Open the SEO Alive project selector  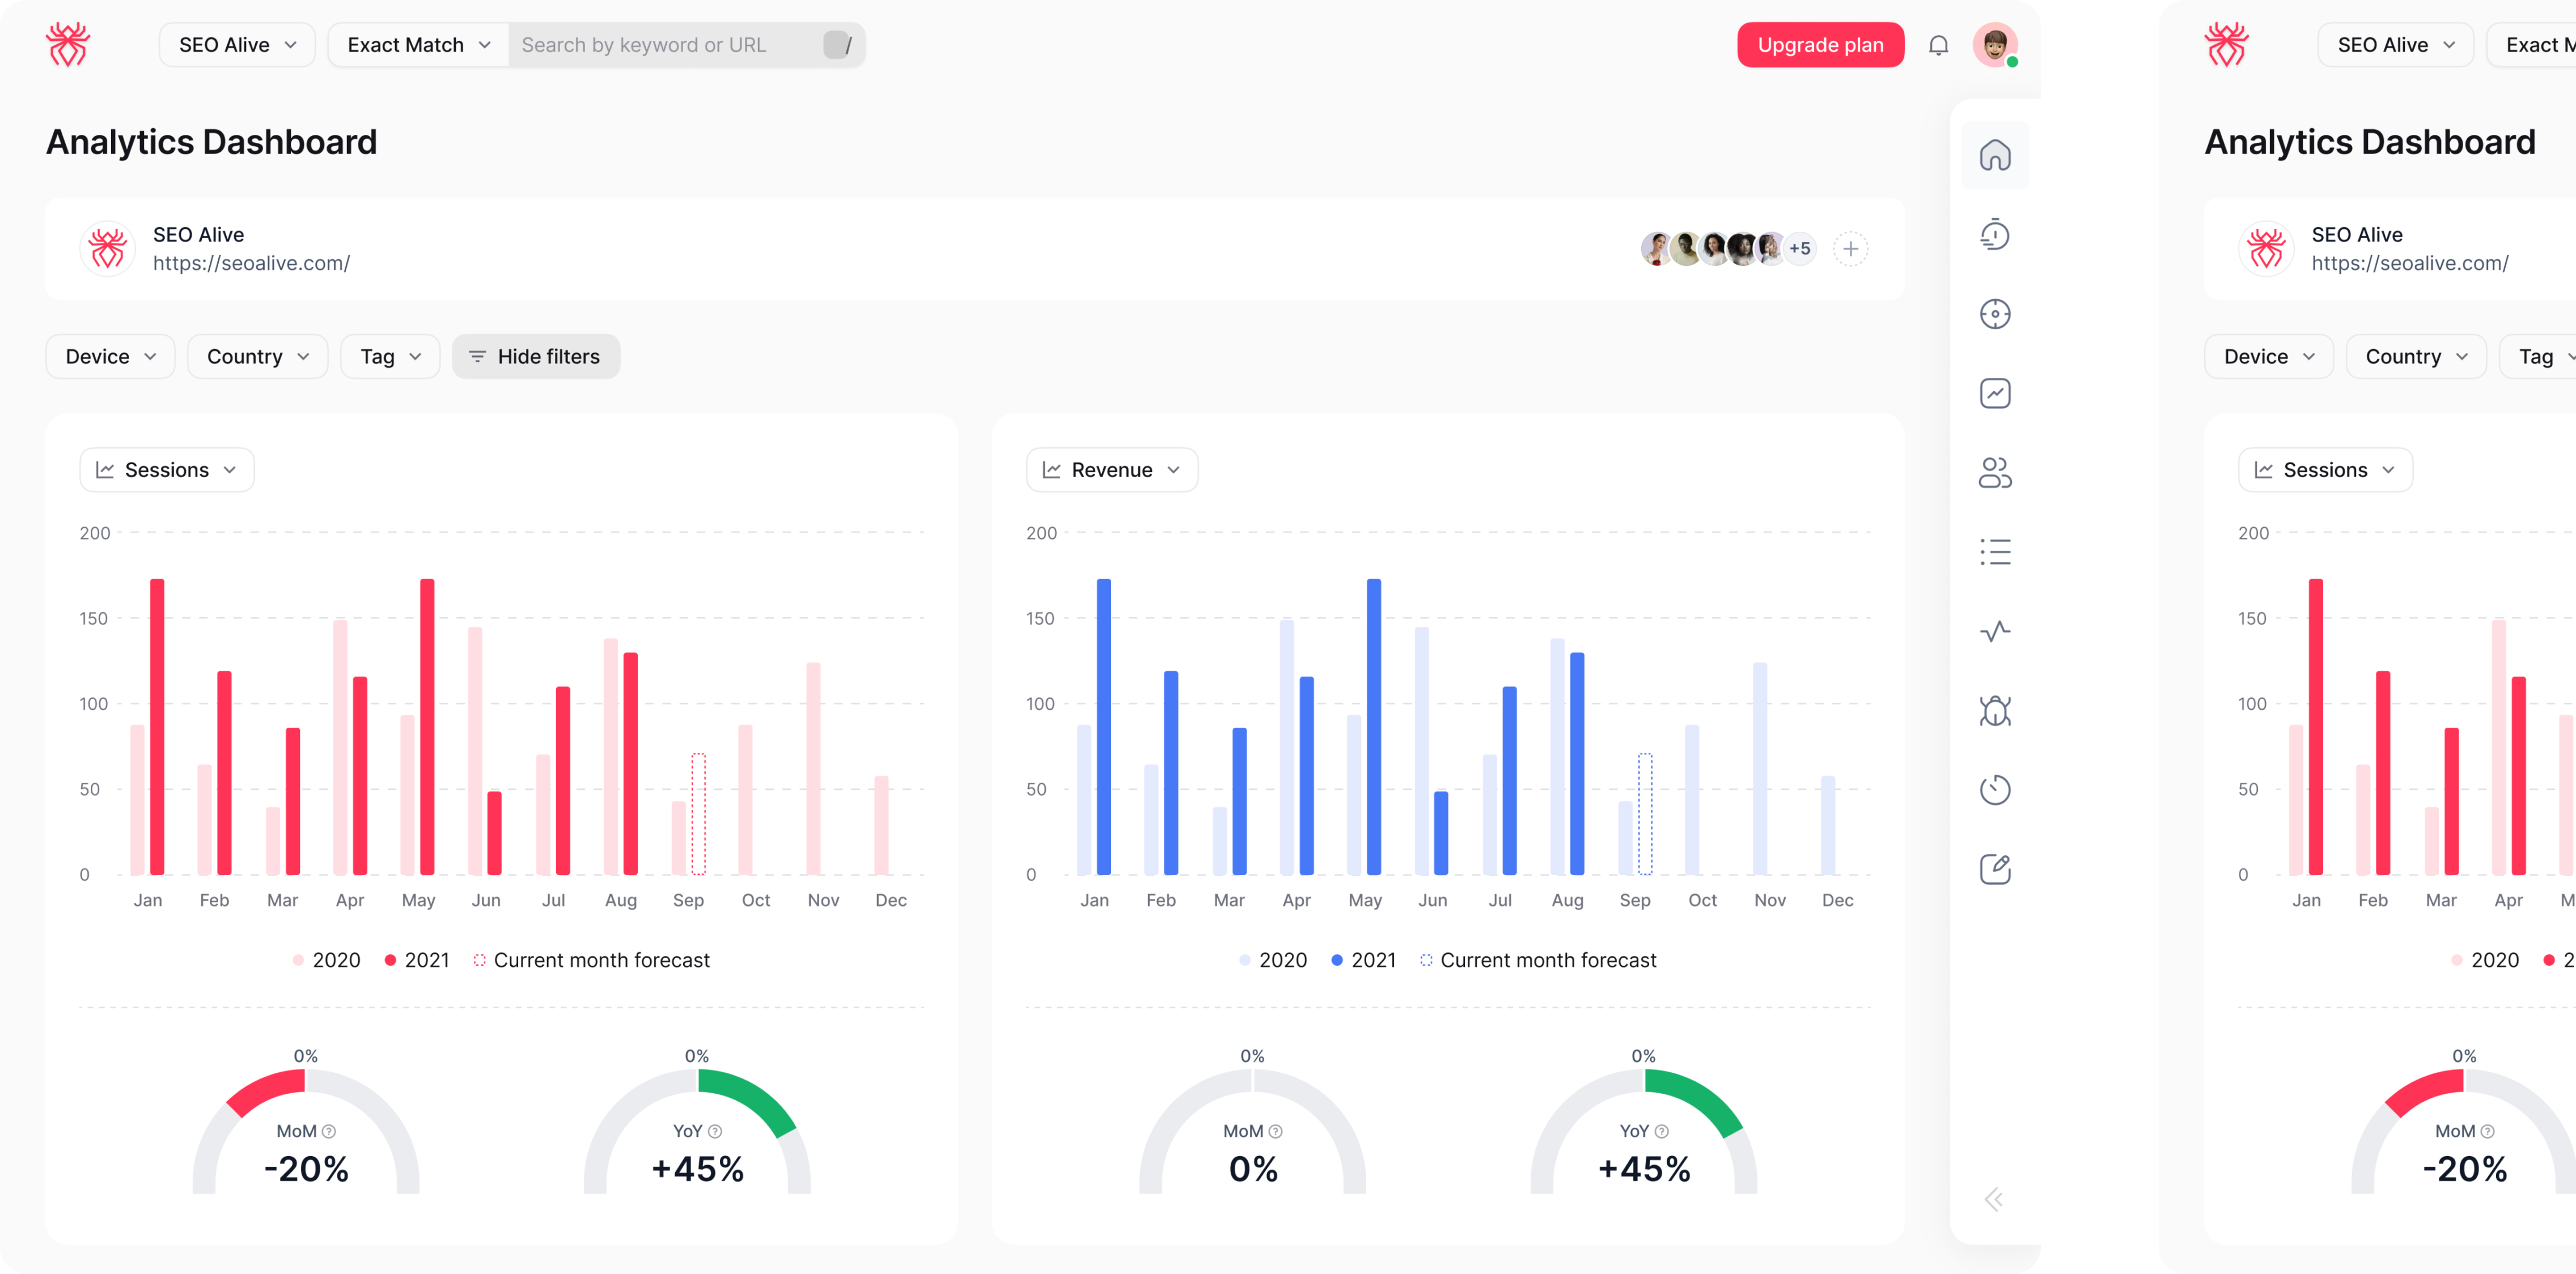237,45
